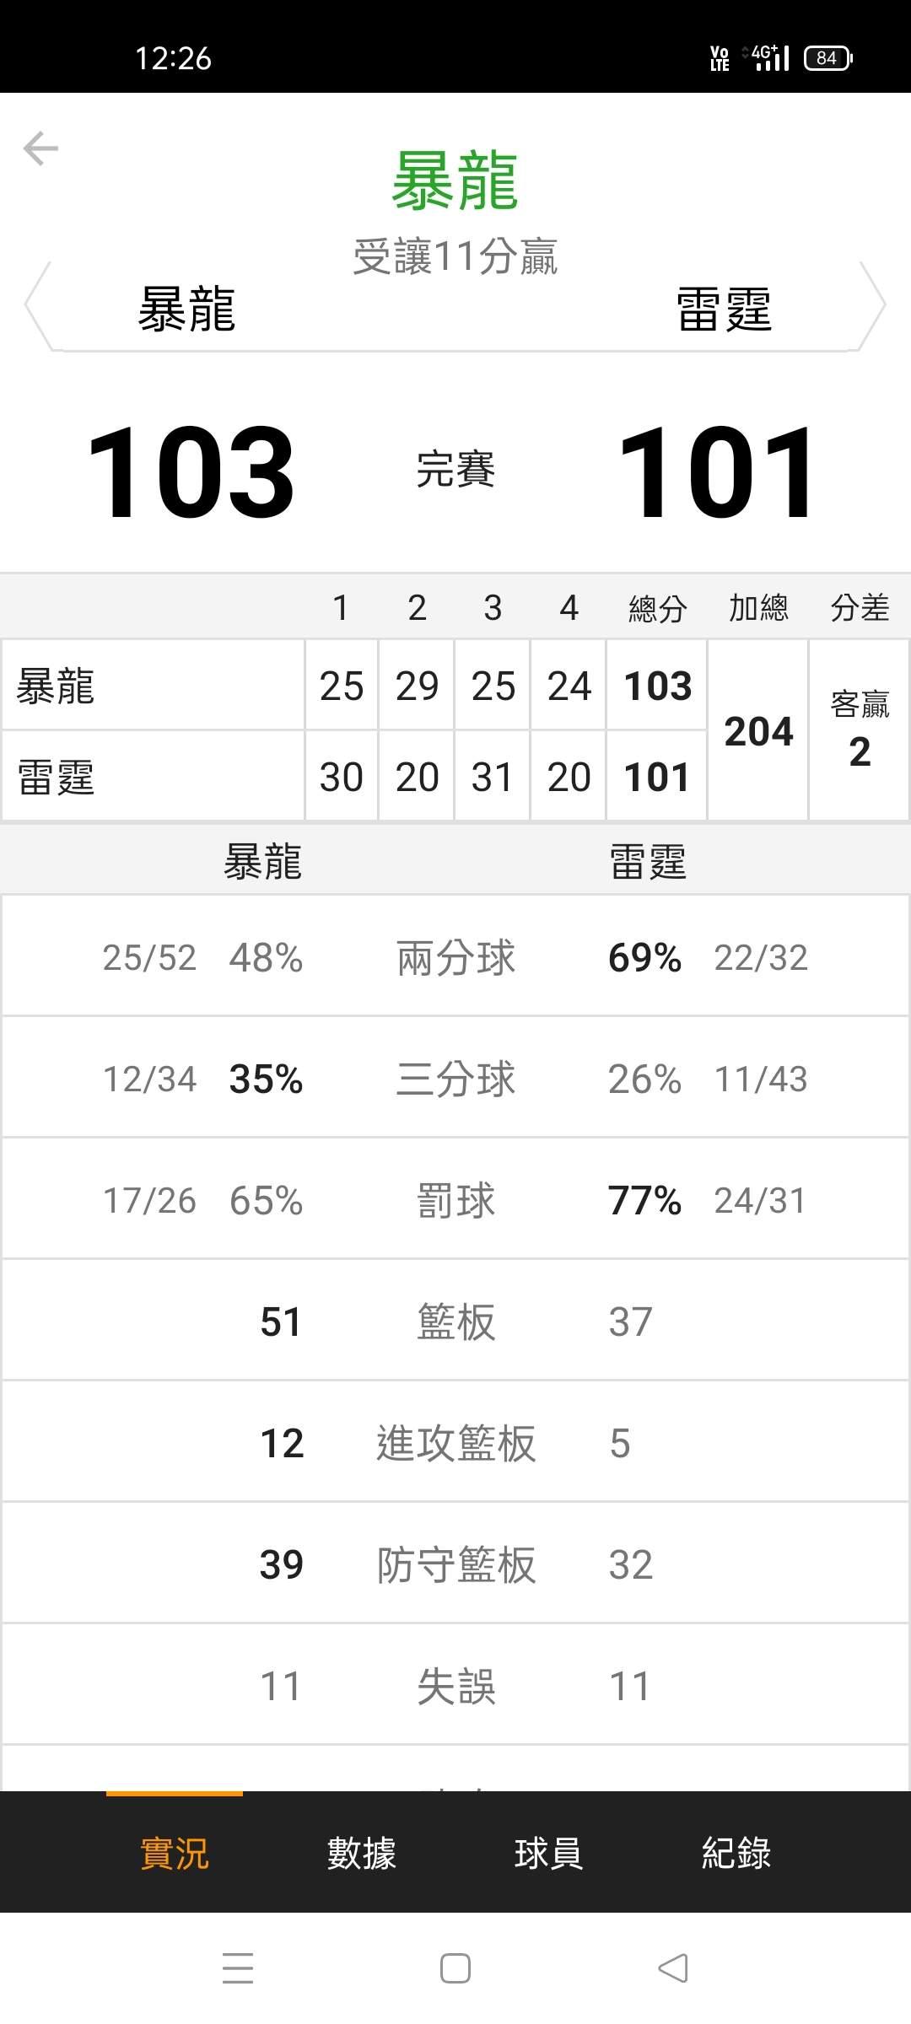Image resolution: width=911 pixels, height=2024 pixels.
Task: Tap the back arrow at top left
Action: click(x=40, y=148)
